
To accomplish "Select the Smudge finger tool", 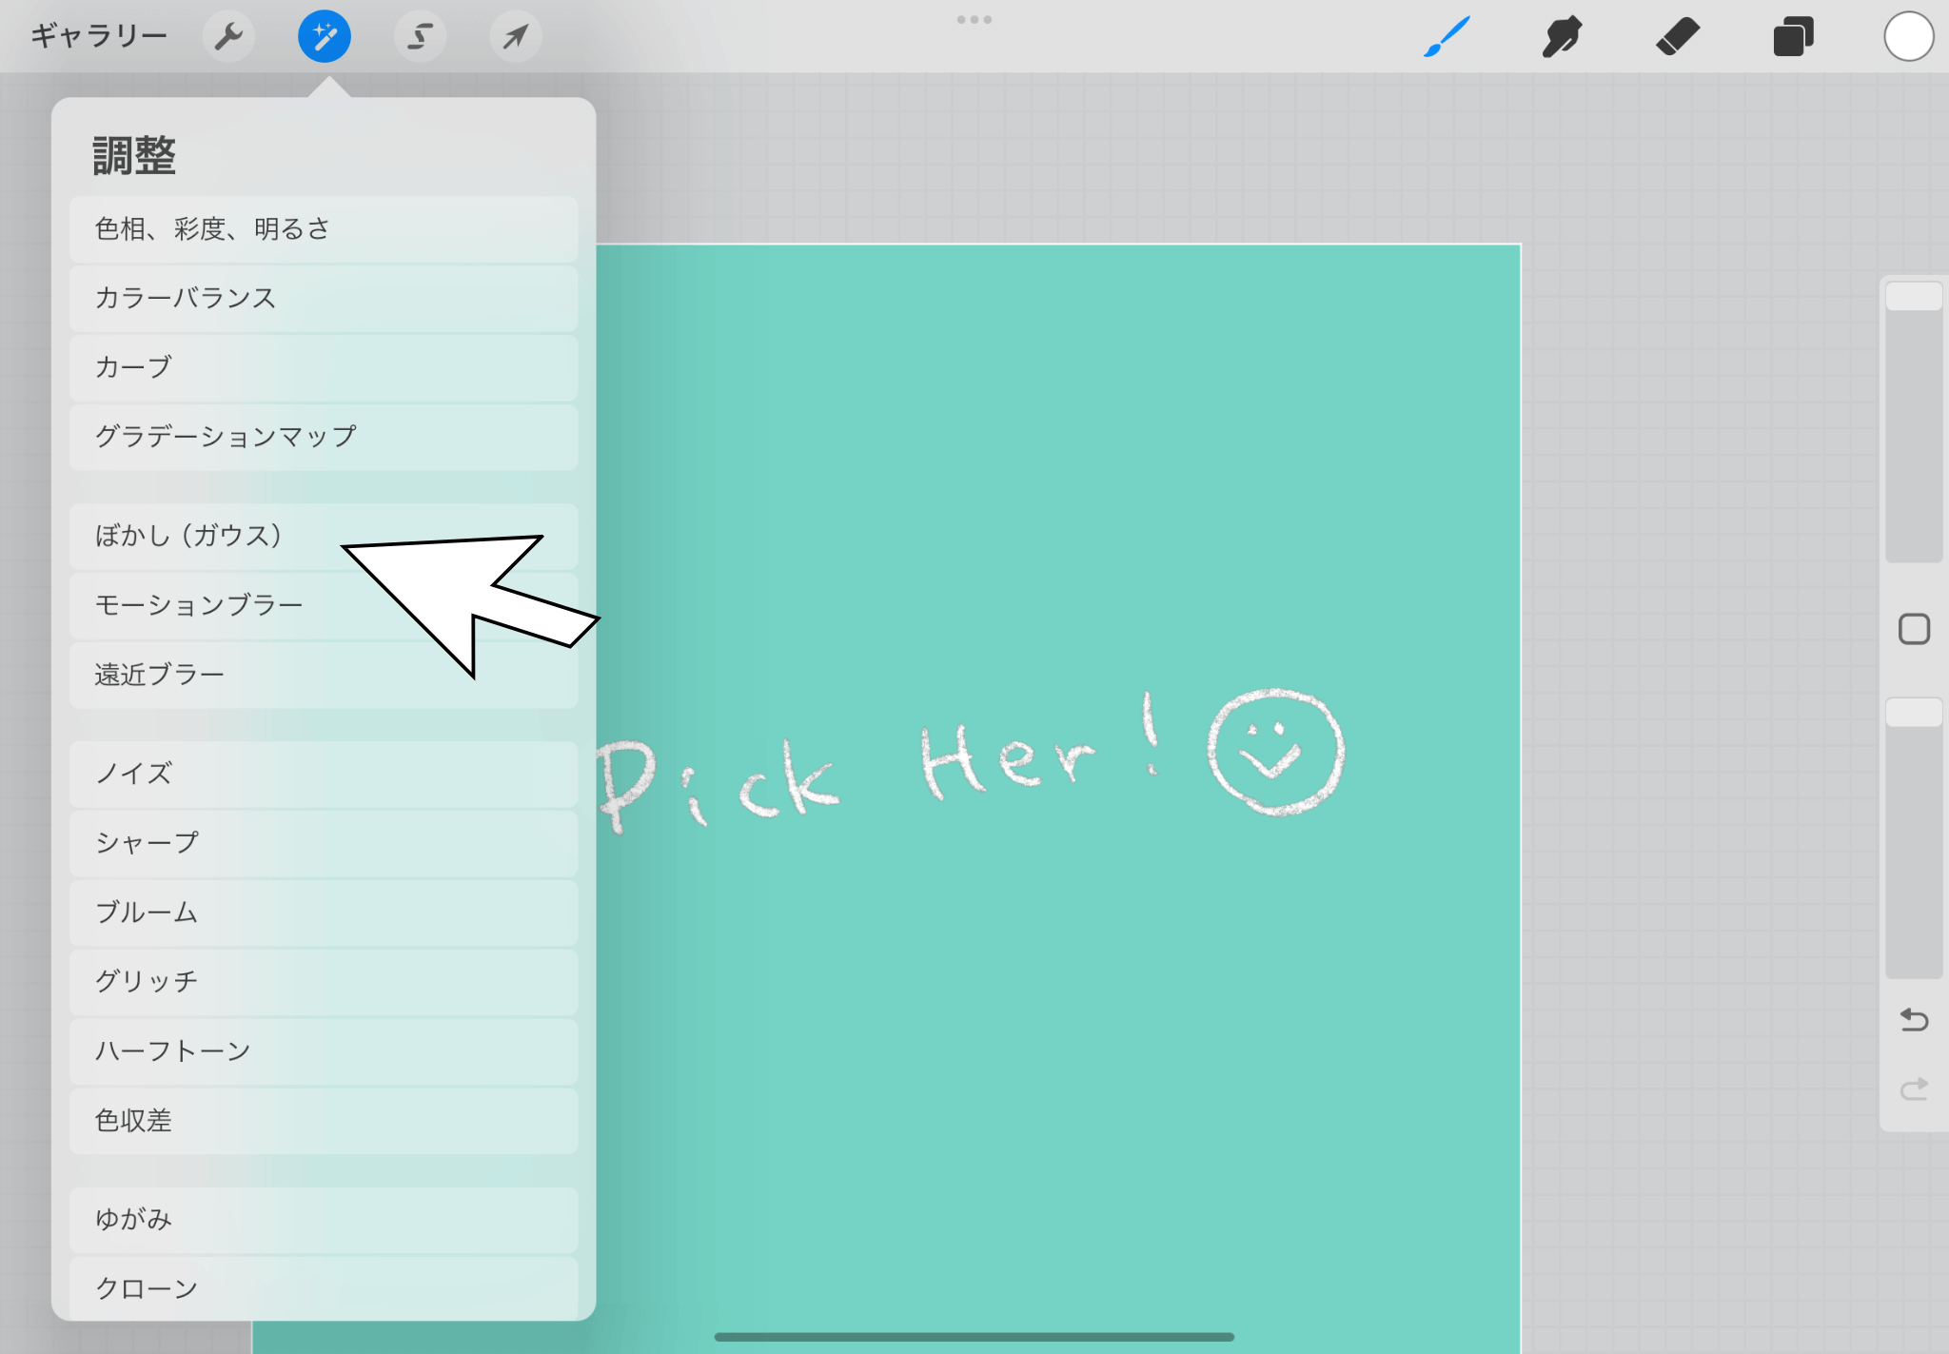I will pos(1562,37).
